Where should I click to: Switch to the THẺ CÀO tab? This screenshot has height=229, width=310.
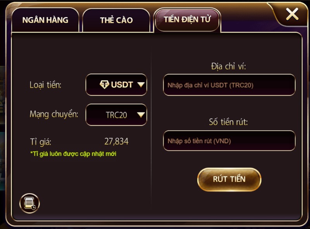[116, 20]
